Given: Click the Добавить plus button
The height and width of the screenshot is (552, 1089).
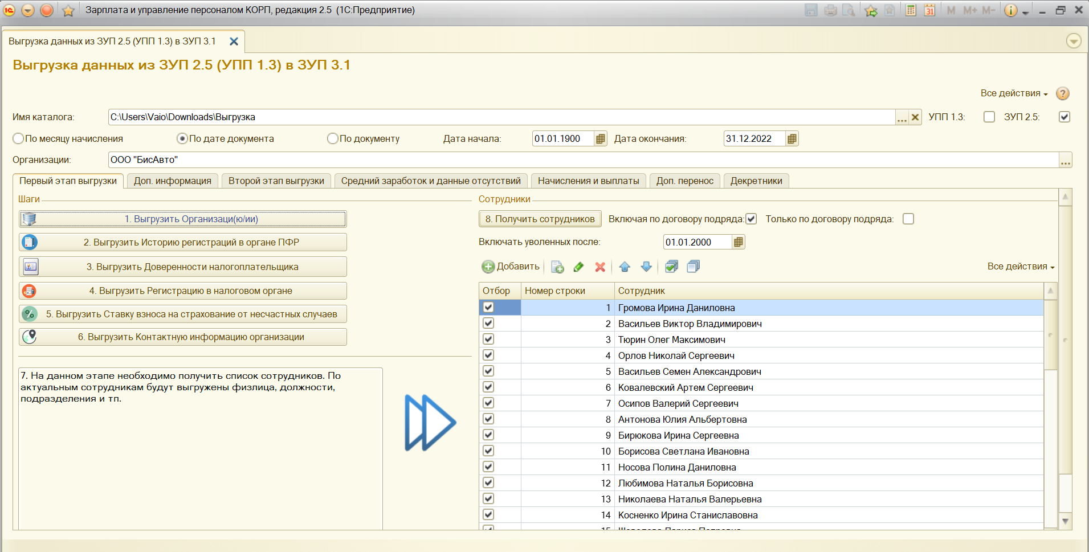Looking at the screenshot, I should pos(511,267).
